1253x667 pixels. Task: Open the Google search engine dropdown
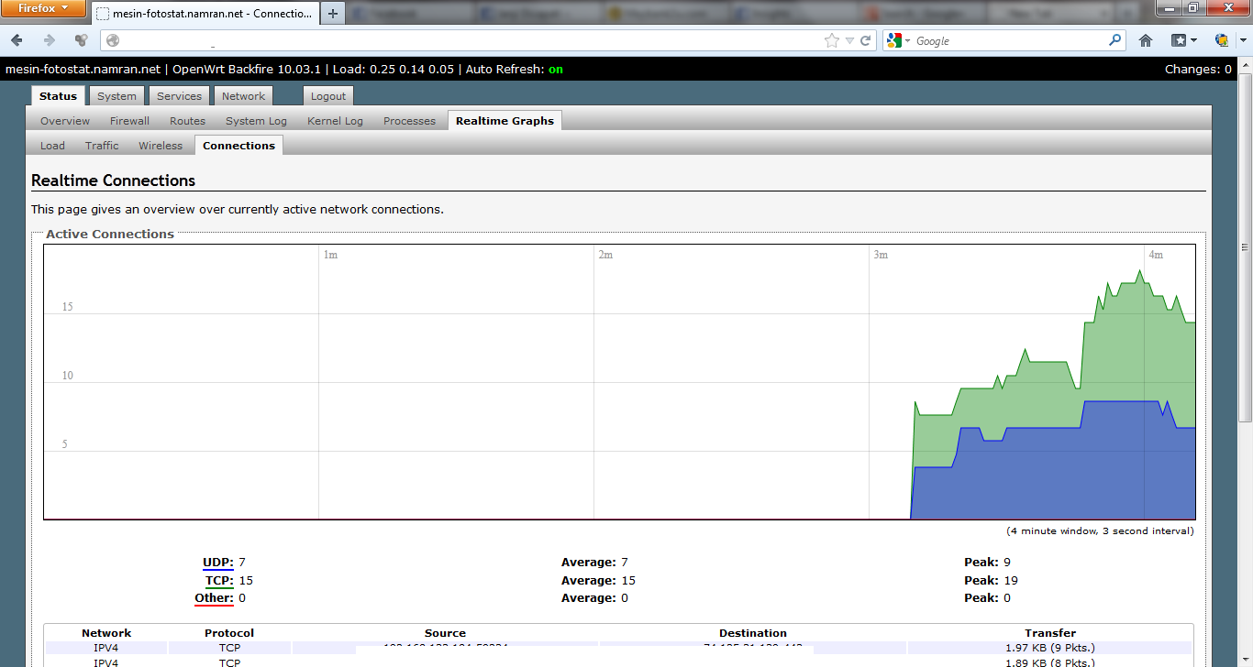click(x=898, y=40)
